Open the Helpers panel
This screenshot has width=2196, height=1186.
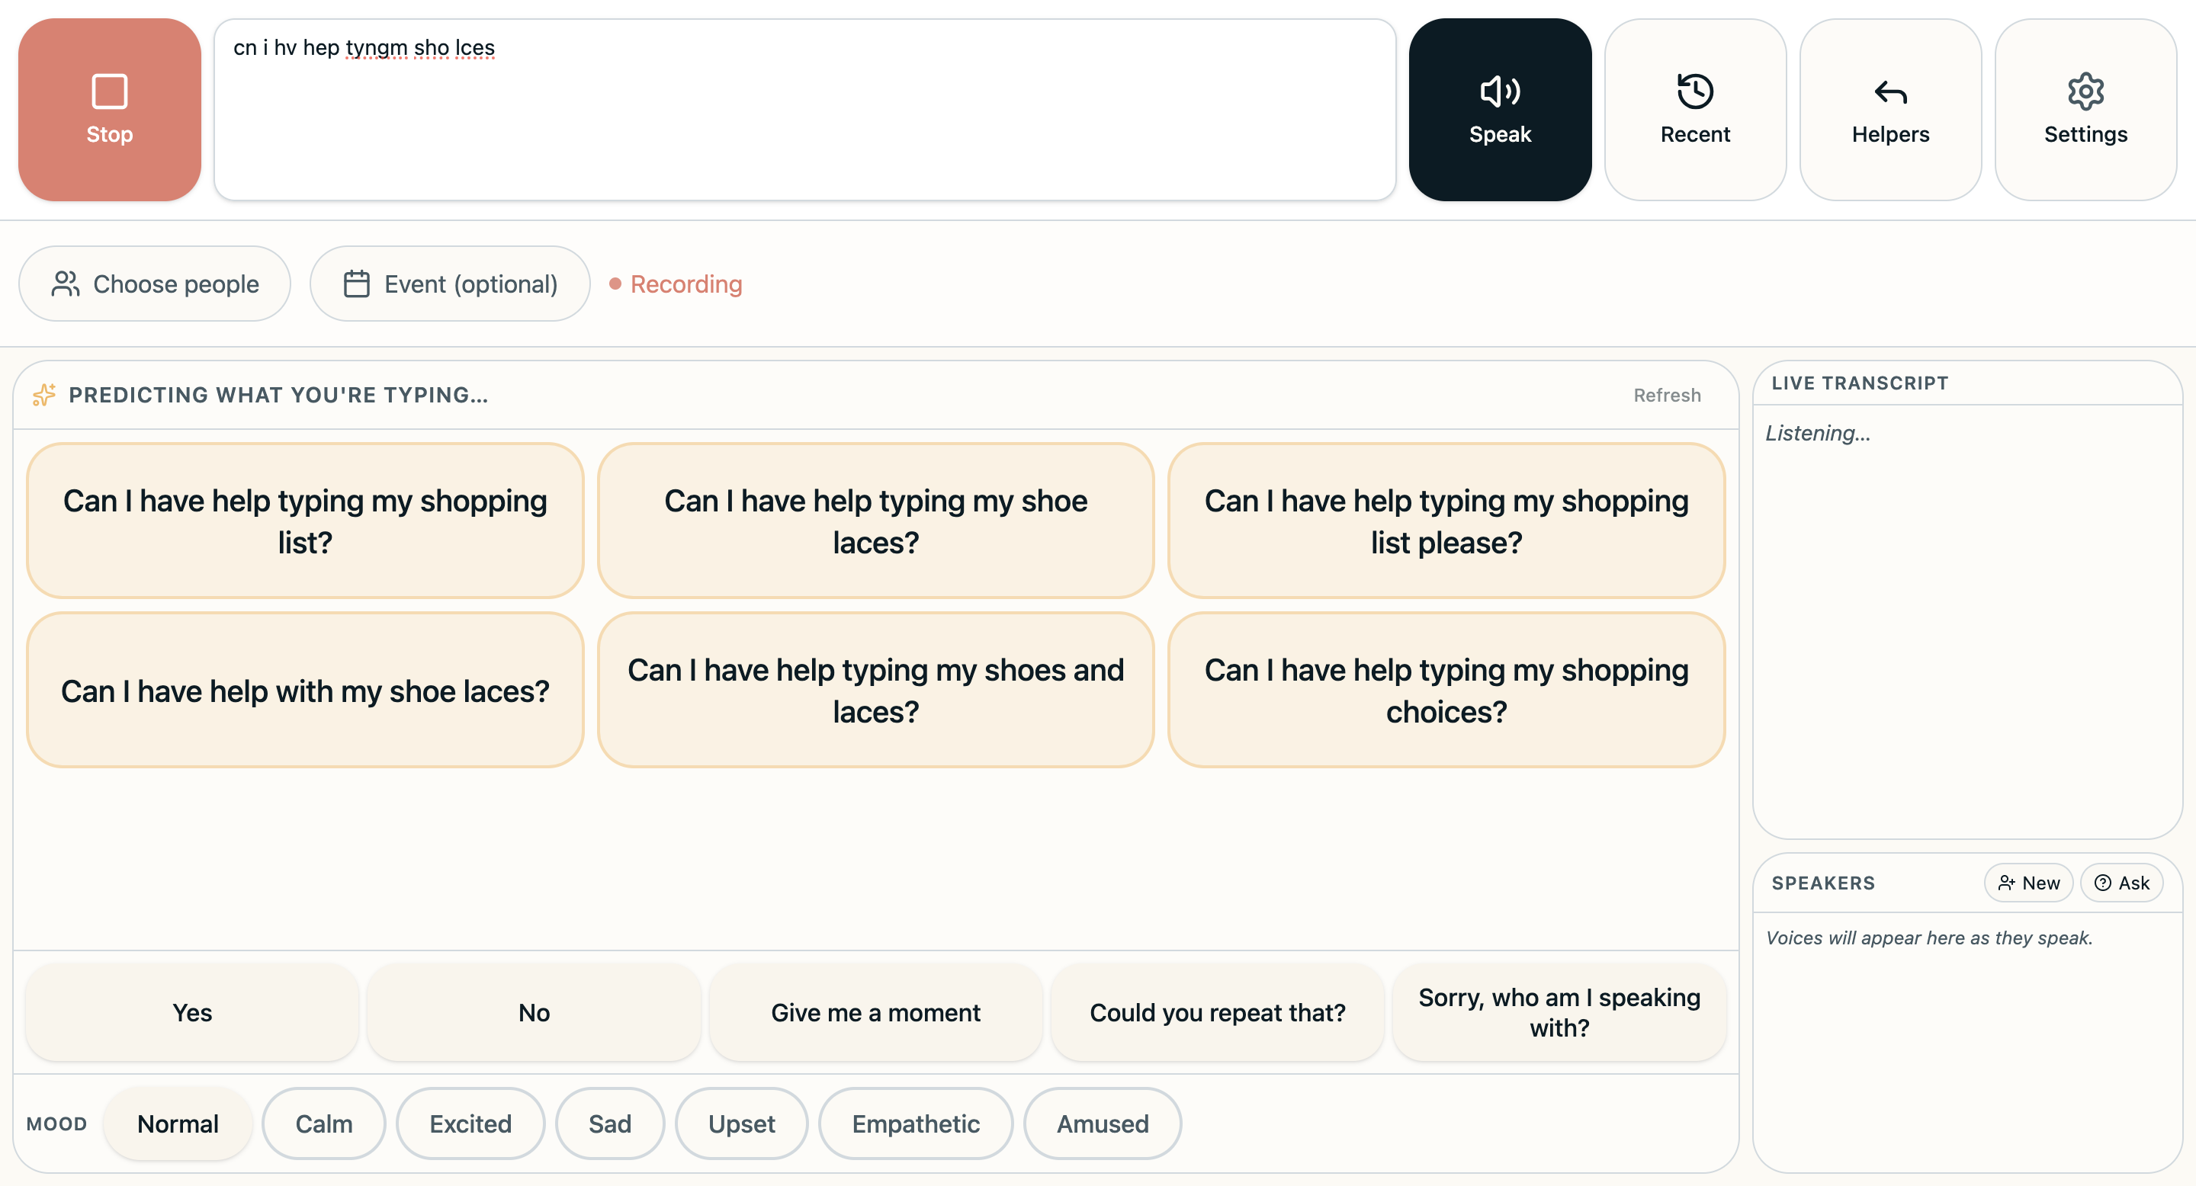[x=1890, y=110]
